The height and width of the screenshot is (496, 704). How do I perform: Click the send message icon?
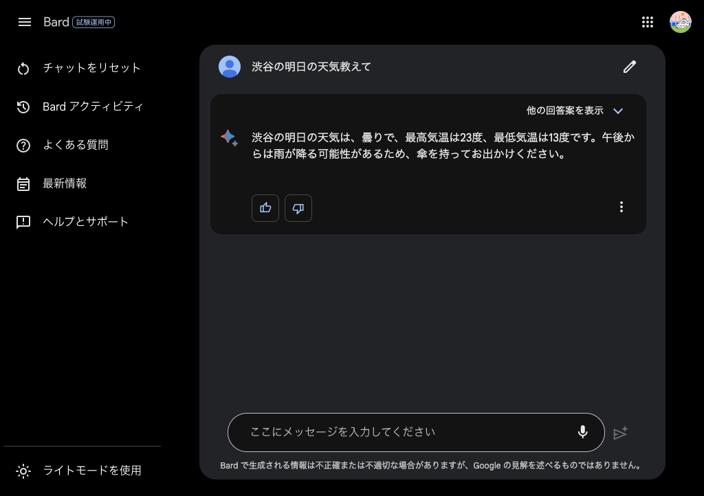(x=620, y=433)
